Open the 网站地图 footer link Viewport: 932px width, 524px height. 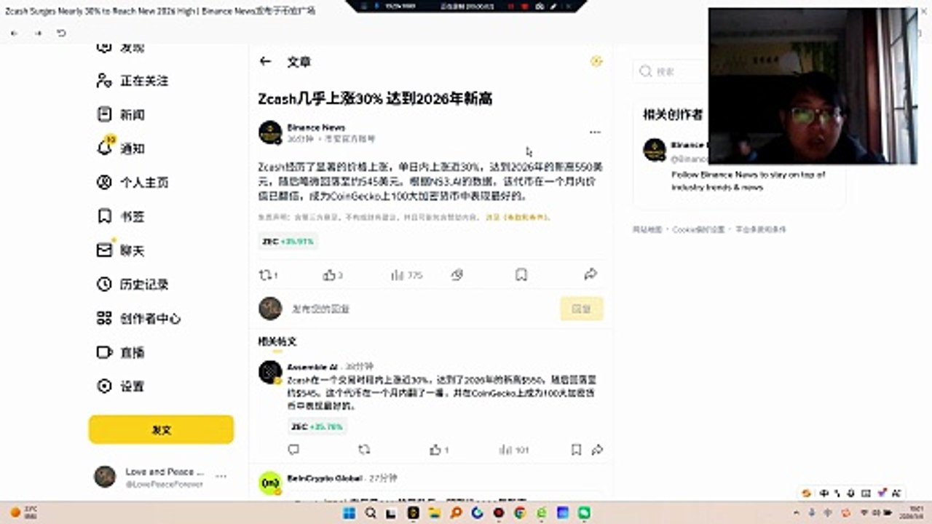click(x=647, y=229)
